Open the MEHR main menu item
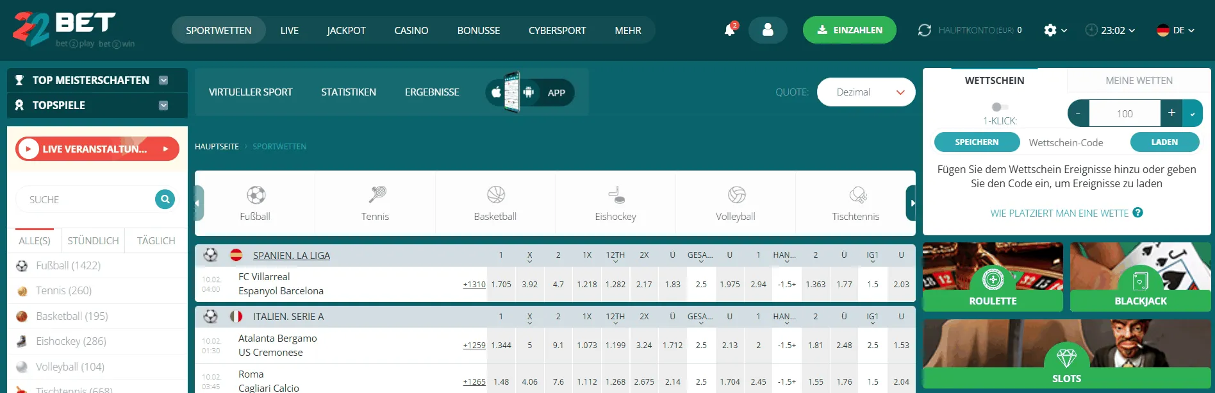 pyautogui.click(x=628, y=30)
